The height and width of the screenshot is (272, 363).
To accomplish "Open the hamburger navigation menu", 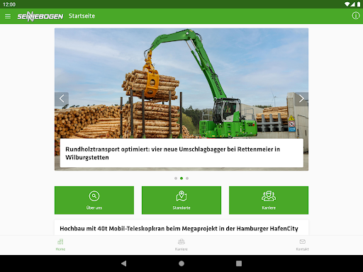I will pos(8,16).
